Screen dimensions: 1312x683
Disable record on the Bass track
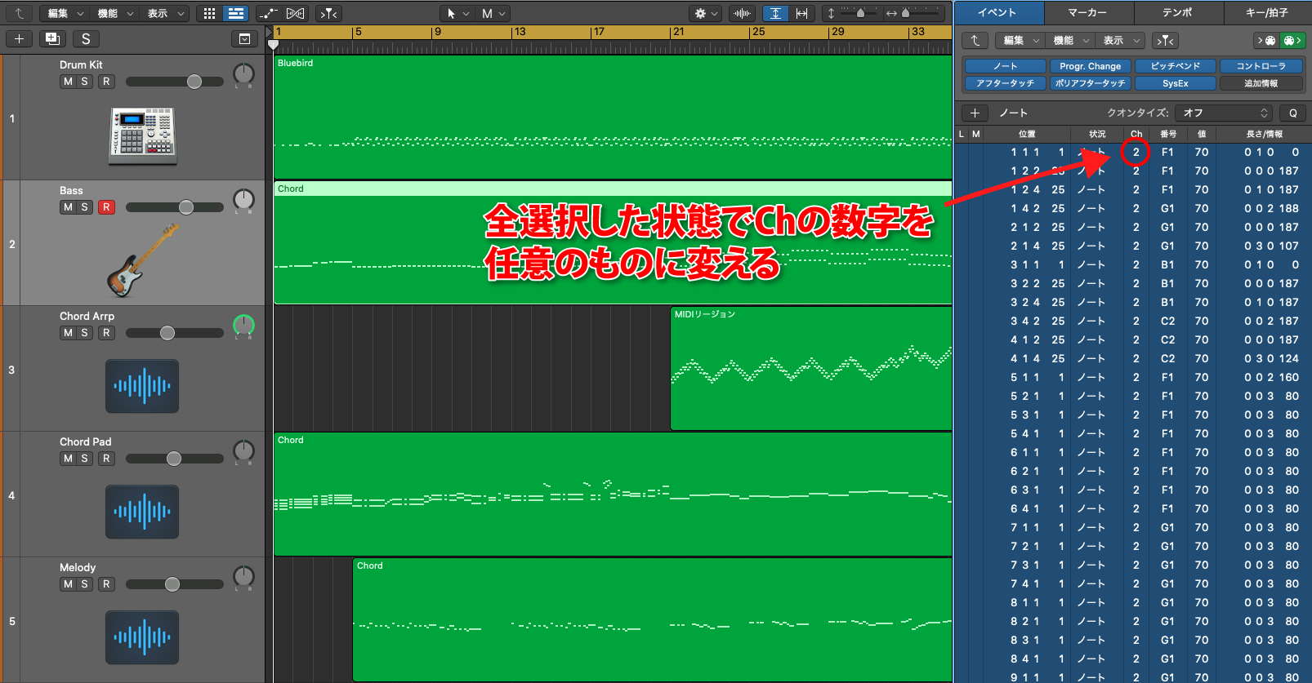106,207
